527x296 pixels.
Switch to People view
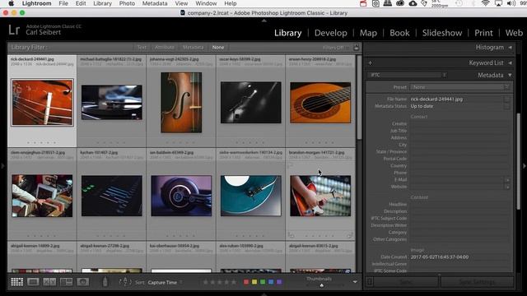[82, 282]
